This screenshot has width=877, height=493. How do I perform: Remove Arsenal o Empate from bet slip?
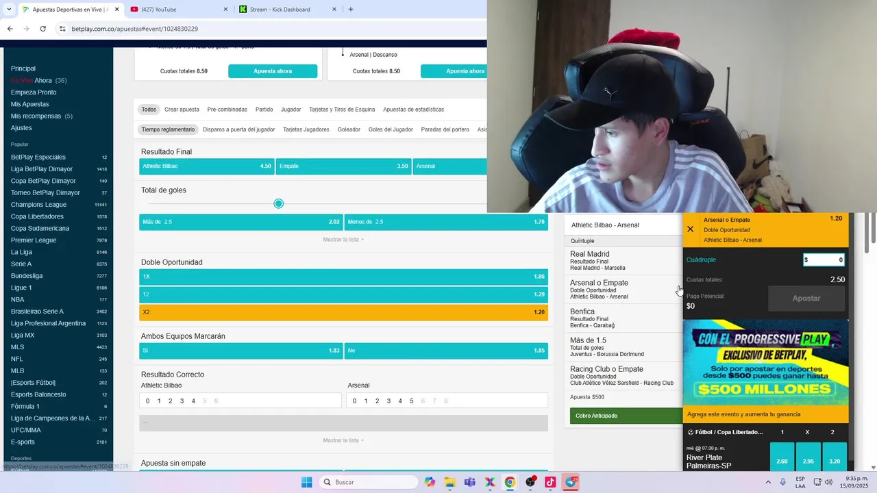click(x=690, y=229)
